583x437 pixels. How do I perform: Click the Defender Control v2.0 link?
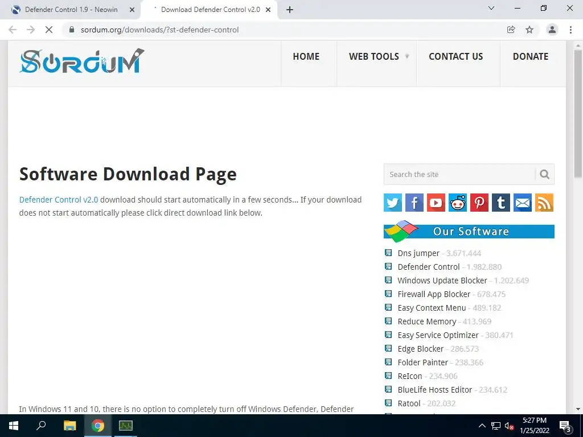pyautogui.click(x=59, y=200)
